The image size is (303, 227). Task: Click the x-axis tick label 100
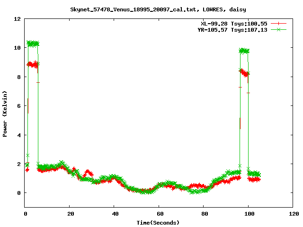(250, 214)
